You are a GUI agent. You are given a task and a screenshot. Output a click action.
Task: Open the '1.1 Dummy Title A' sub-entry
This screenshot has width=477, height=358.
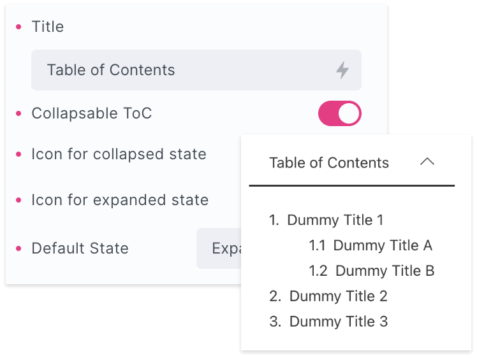(x=382, y=246)
